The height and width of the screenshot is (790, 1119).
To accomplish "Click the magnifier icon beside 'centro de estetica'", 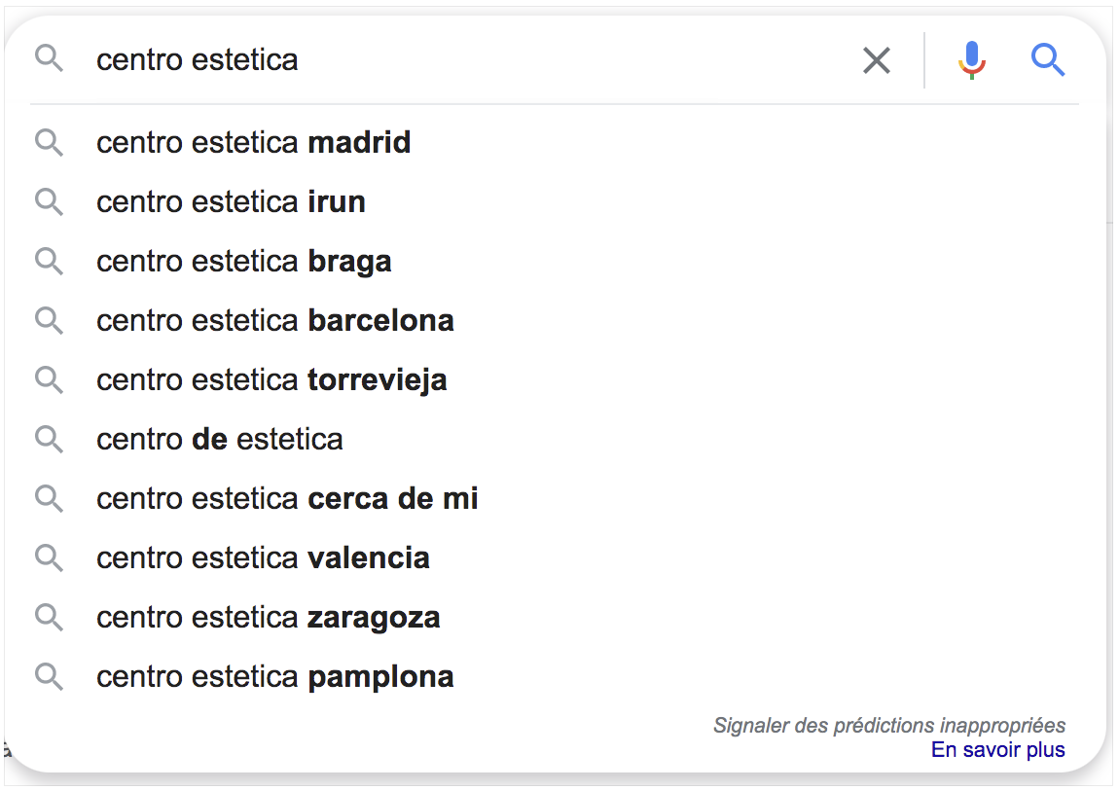I will (x=50, y=439).
